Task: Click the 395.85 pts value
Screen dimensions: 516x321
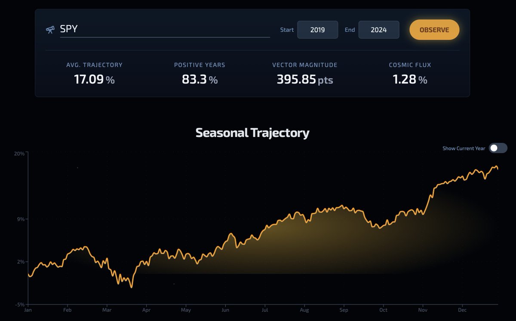Action: 304,79
